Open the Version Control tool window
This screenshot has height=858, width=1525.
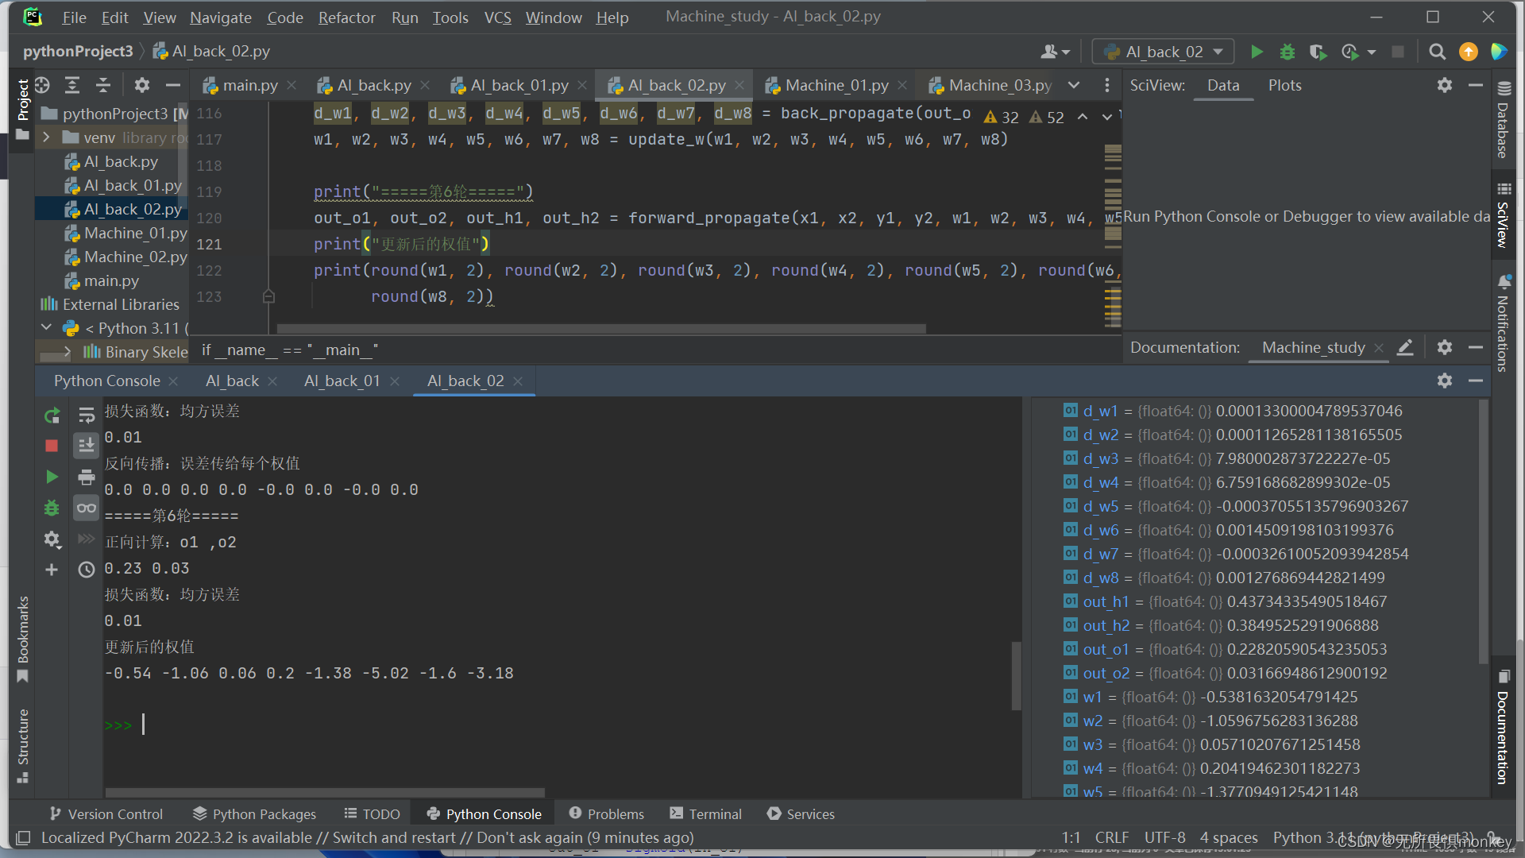[106, 814]
